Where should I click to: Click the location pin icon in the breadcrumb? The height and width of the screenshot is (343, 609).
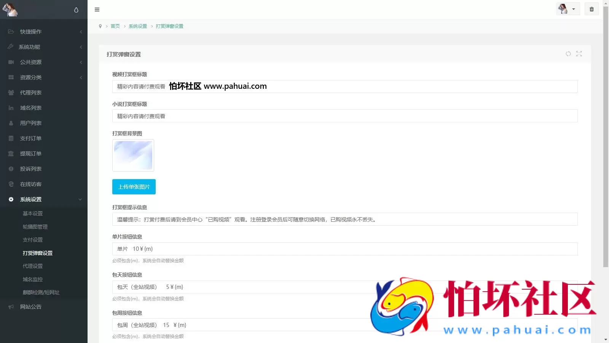tap(100, 26)
